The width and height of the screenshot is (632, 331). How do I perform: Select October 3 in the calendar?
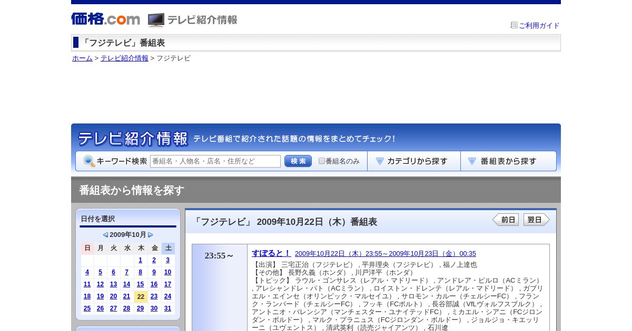click(168, 260)
